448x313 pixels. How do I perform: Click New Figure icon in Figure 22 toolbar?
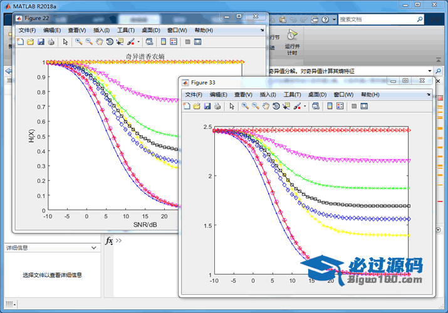point(20,42)
